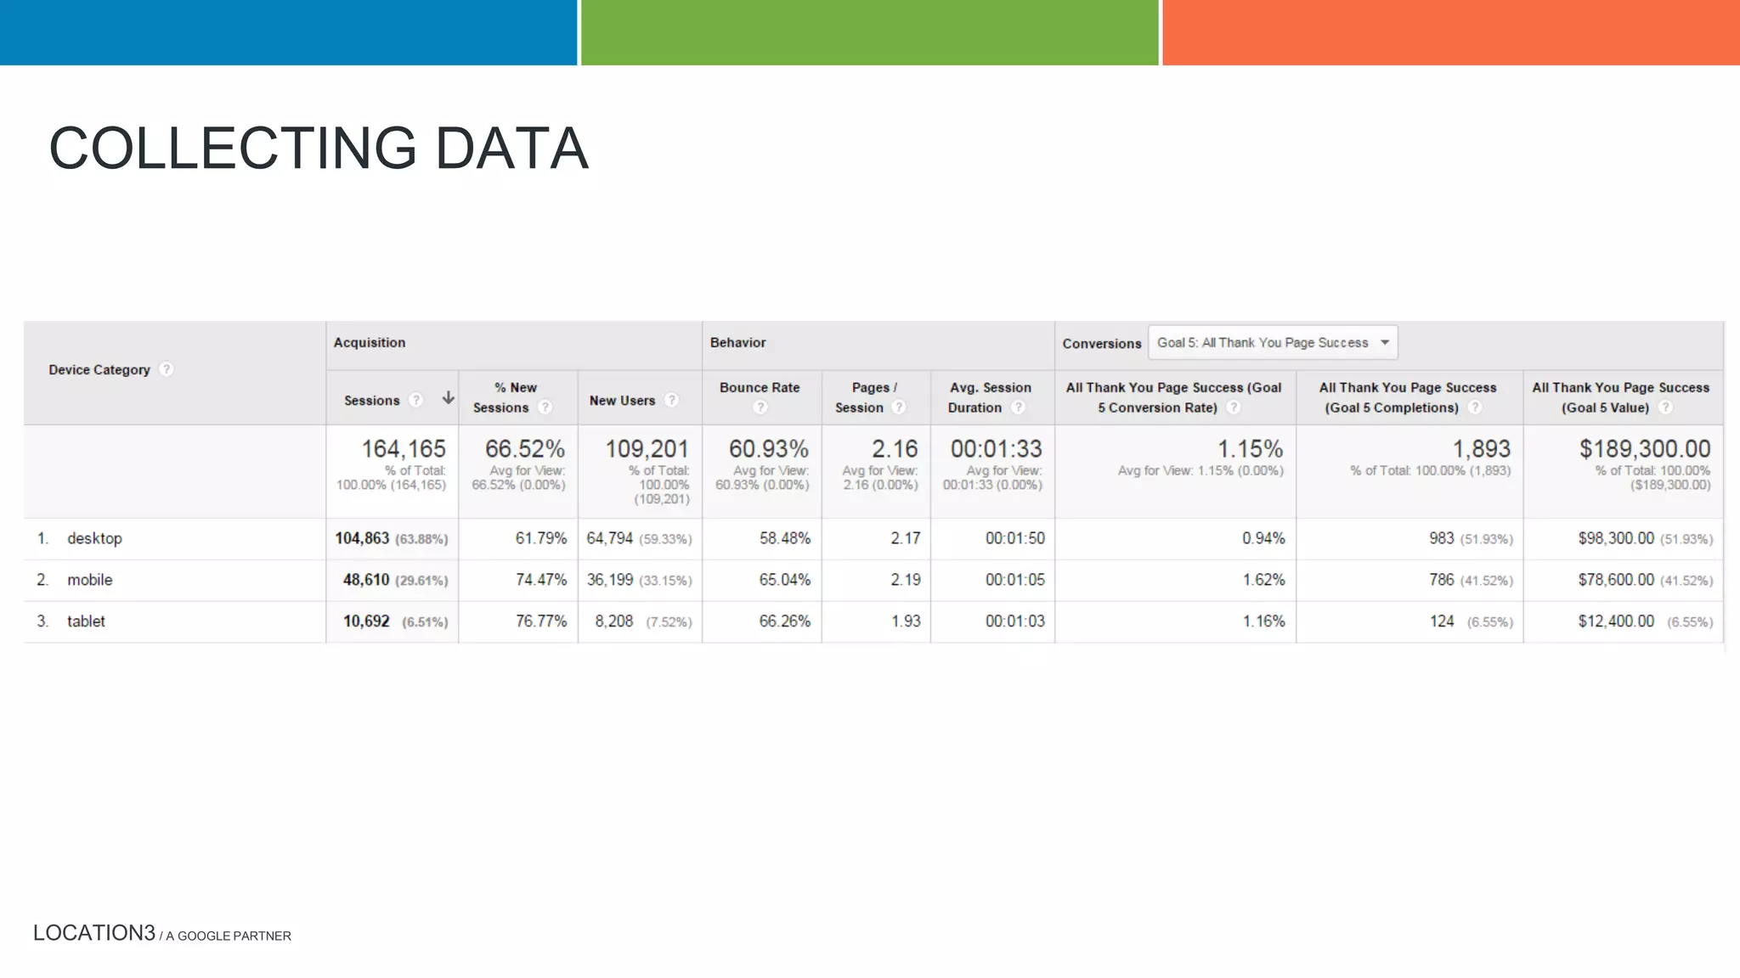Click Goal 5 Completions help icon
The width and height of the screenshot is (1740, 978).
pyautogui.click(x=1475, y=407)
